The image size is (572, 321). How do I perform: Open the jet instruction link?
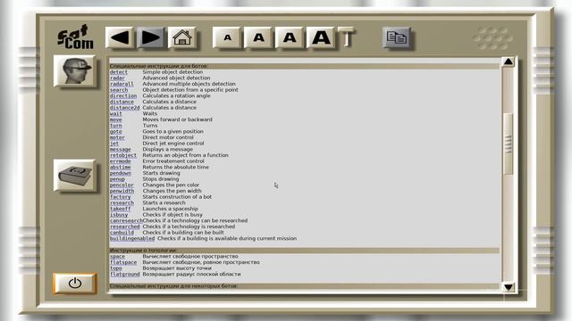pos(114,144)
